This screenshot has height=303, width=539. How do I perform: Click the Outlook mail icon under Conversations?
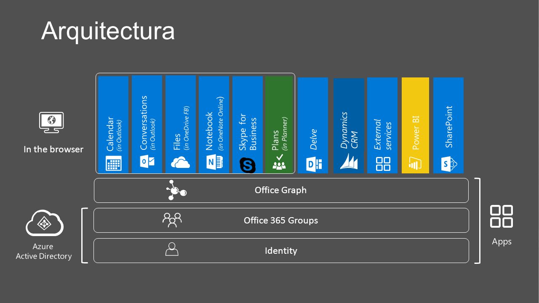point(147,162)
